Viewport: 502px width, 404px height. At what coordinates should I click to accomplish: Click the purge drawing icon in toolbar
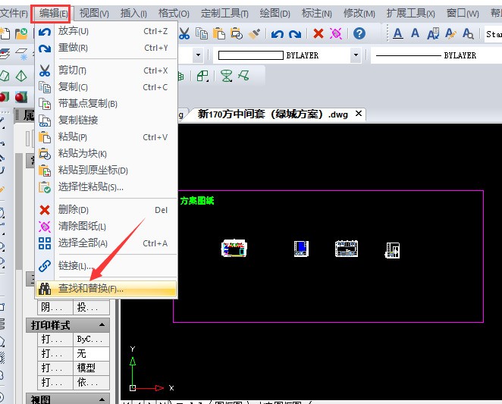pyautogui.click(x=335, y=33)
